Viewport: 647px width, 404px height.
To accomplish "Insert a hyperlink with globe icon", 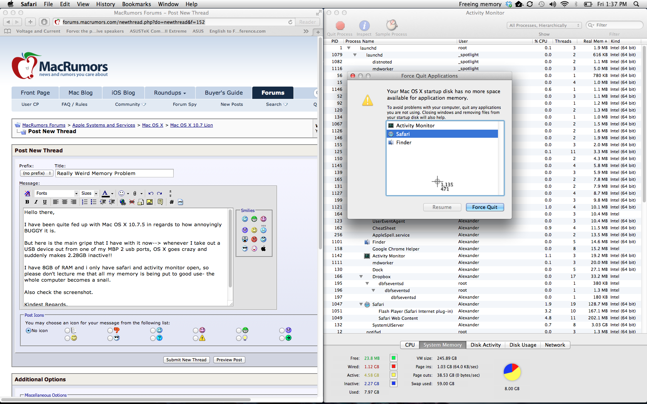I will point(123,202).
